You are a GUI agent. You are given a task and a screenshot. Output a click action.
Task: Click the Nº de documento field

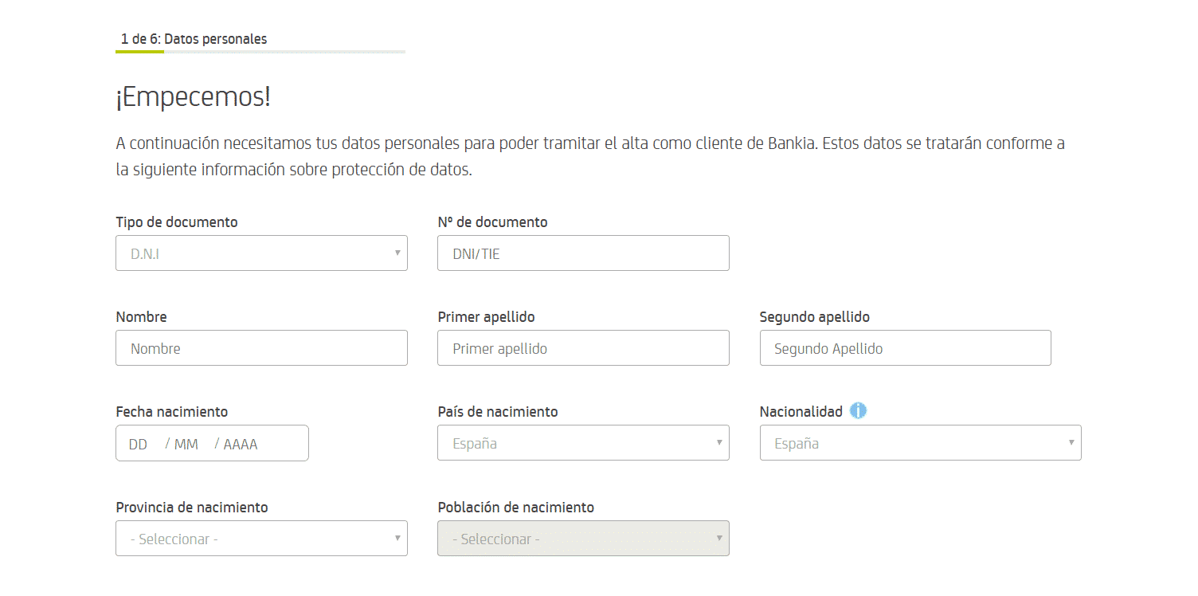pos(583,253)
